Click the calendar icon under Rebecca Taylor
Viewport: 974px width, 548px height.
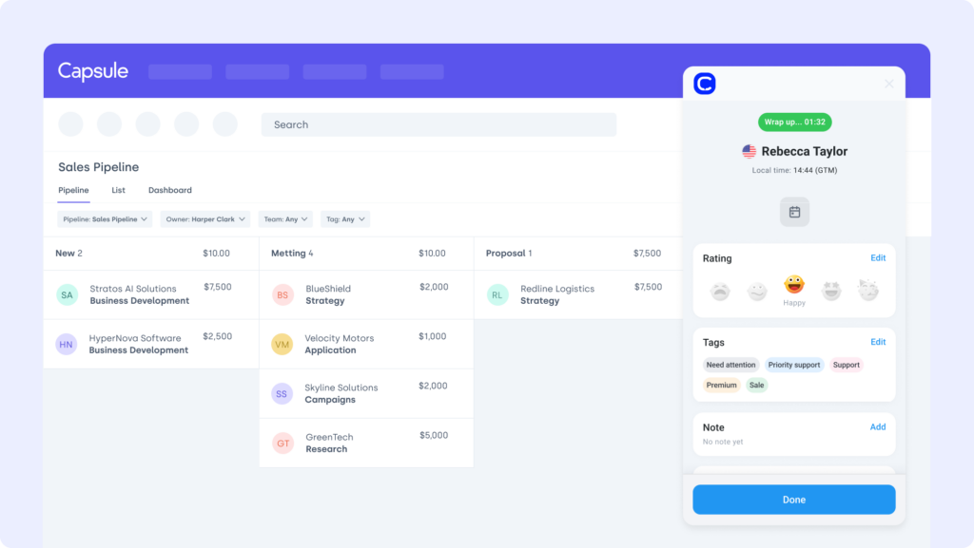tap(794, 212)
